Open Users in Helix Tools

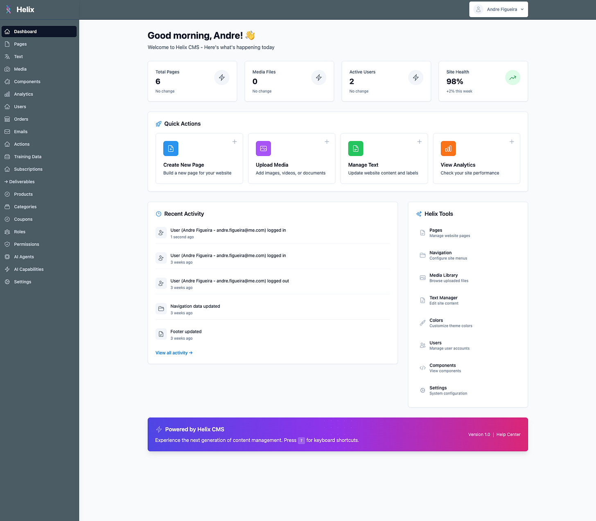point(468,345)
